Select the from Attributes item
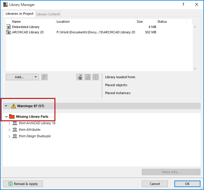 pos(30,130)
